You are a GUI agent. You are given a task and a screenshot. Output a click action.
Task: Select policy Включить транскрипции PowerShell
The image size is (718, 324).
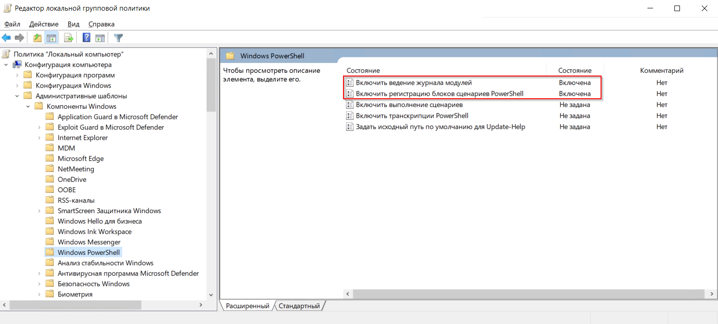click(412, 116)
